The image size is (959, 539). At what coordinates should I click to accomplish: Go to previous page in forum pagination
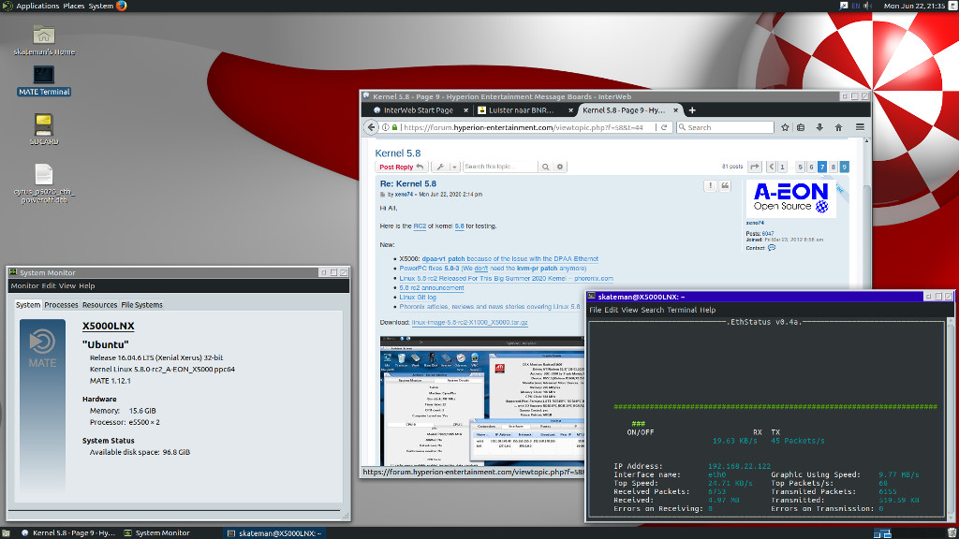point(771,167)
